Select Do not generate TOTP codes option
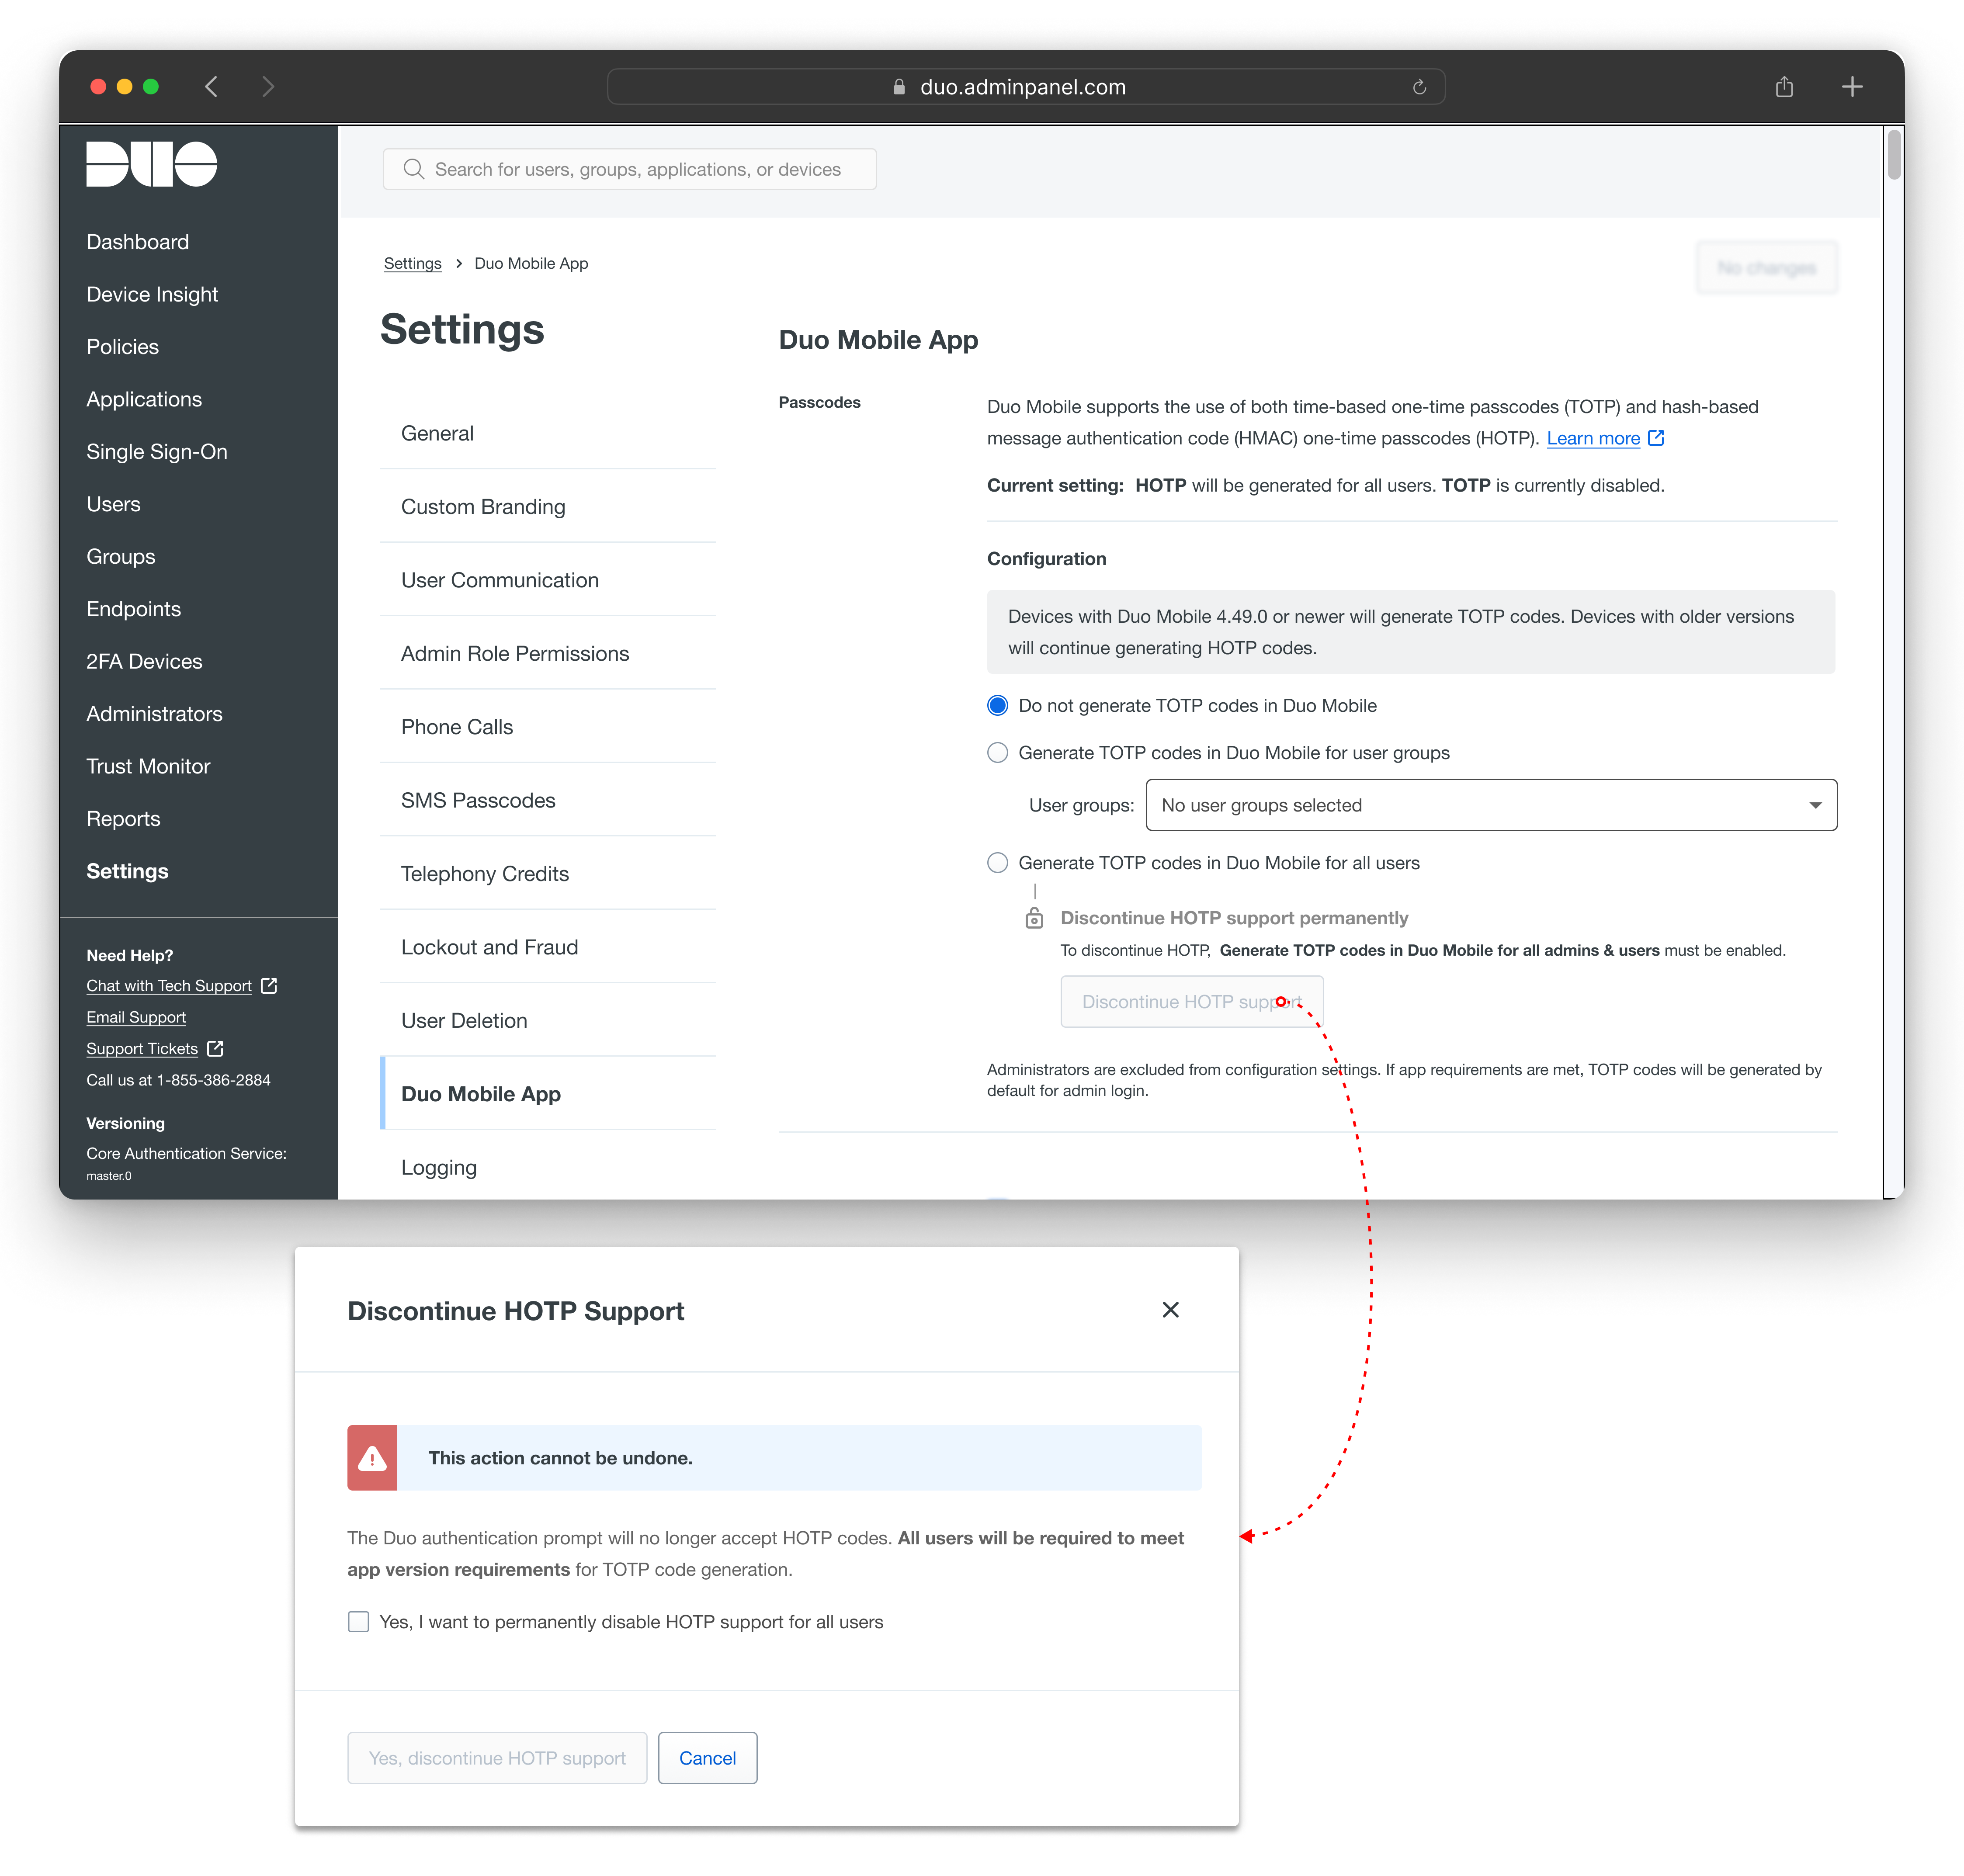 [x=997, y=706]
